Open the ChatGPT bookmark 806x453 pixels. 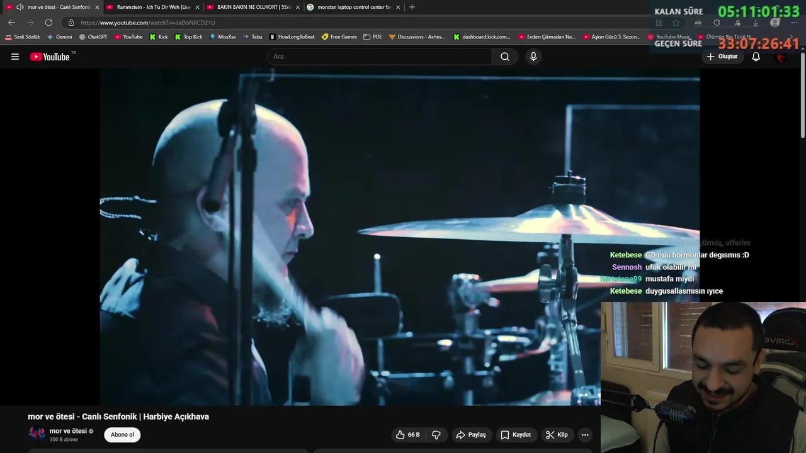(93, 37)
